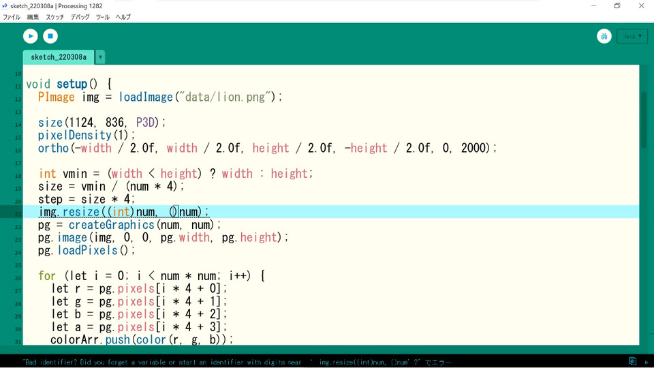Open the 編集 menu
This screenshot has width=654, height=368.
(33, 17)
